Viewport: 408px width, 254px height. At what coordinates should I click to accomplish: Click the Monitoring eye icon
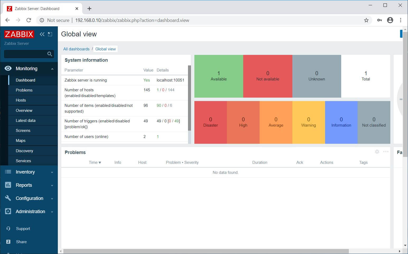pyautogui.click(x=8, y=69)
